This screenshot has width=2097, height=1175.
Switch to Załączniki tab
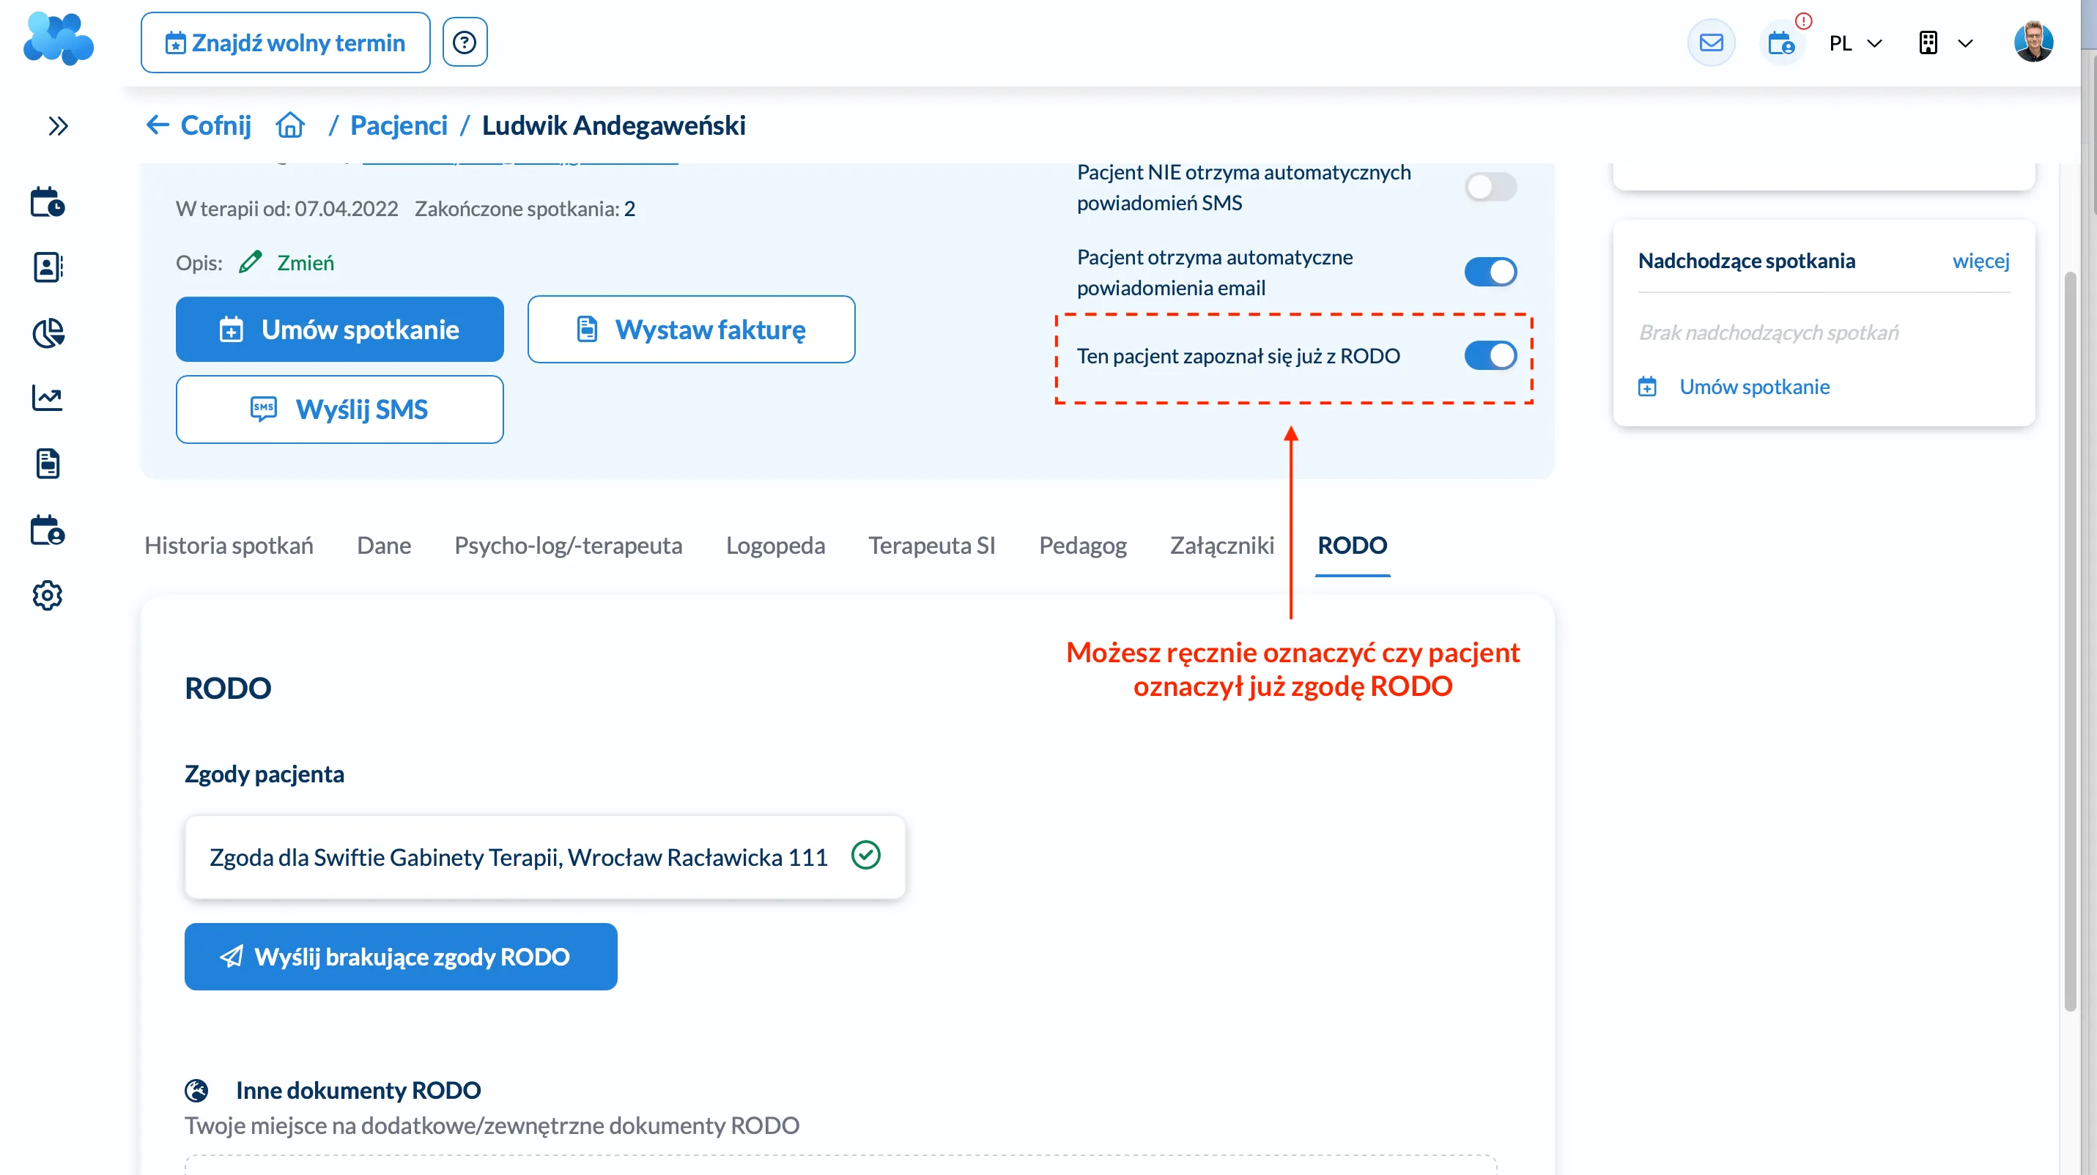click(1222, 545)
